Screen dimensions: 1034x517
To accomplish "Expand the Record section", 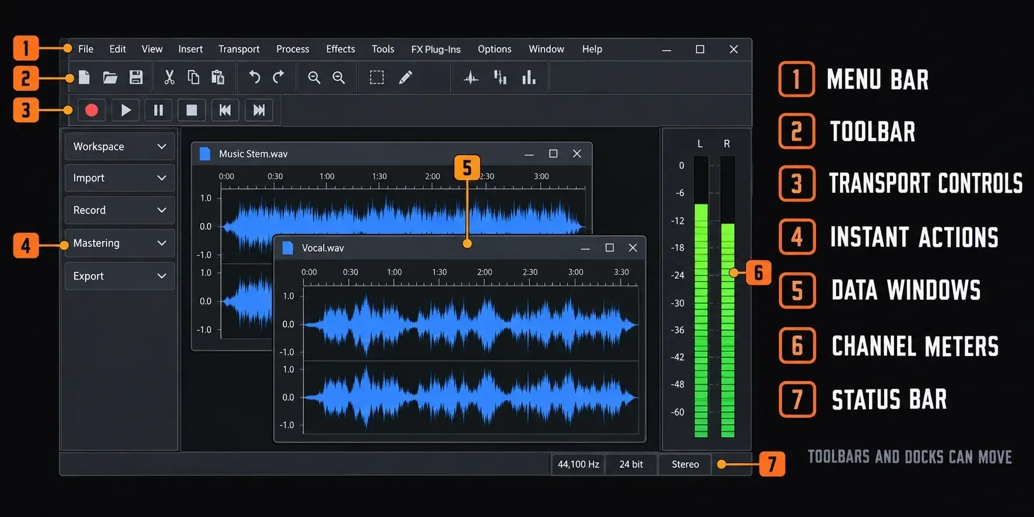I will click(x=119, y=210).
